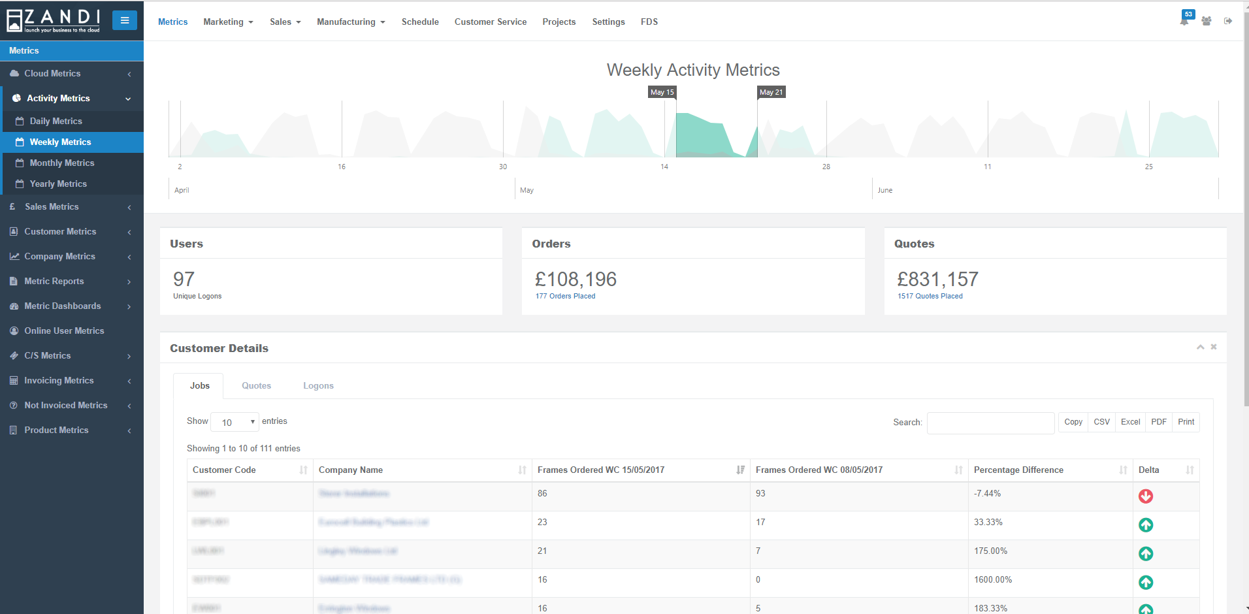This screenshot has height=614, width=1249.
Task: Expand the Sales menu in the top navigation
Action: [x=285, y=22]
